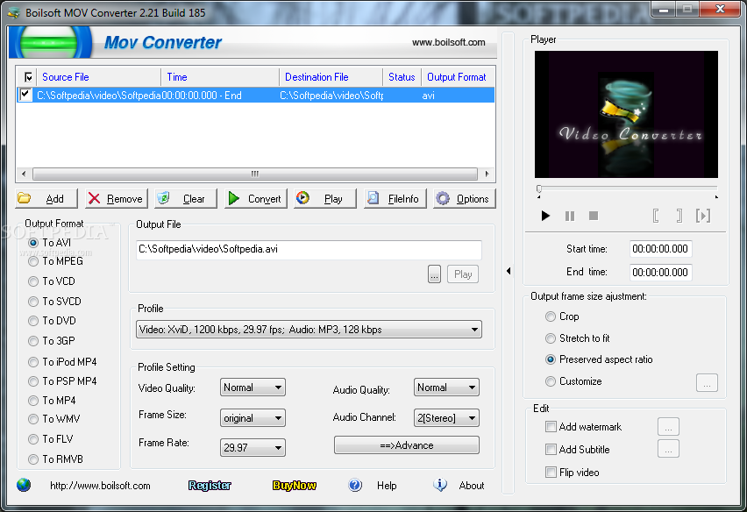This screenshot has height=512, width=747.
Task: Click the ==>Advance button
Action: click(406, 445)
